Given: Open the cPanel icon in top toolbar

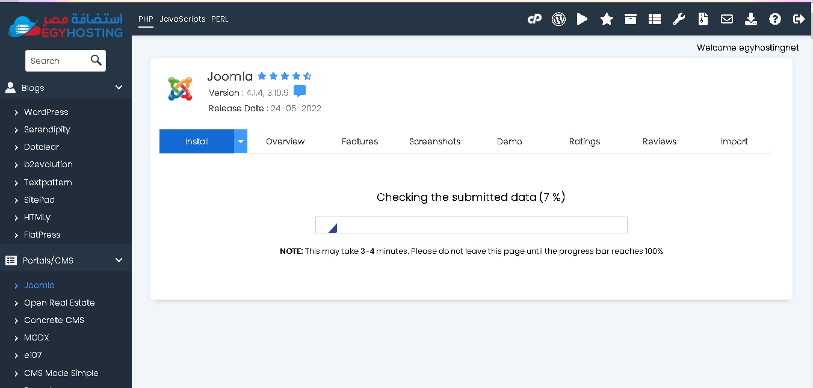Looking at the screenshot, I should tap(534, 19).
